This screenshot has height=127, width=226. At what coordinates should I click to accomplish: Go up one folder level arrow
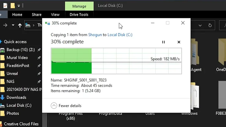20,25
